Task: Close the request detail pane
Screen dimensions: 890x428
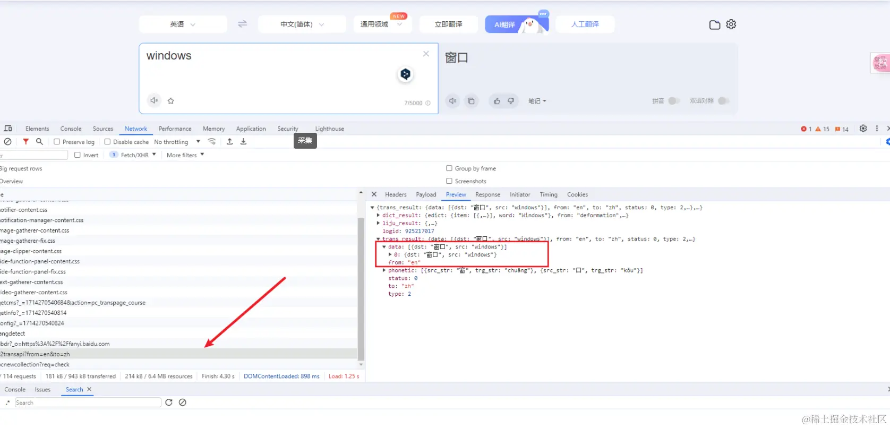Action: coord(374,194)
